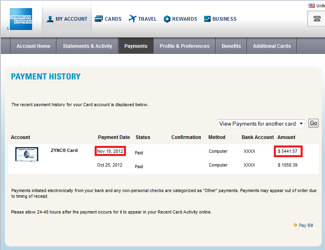Switch to the Statements & Activity tab

[87, 46]
